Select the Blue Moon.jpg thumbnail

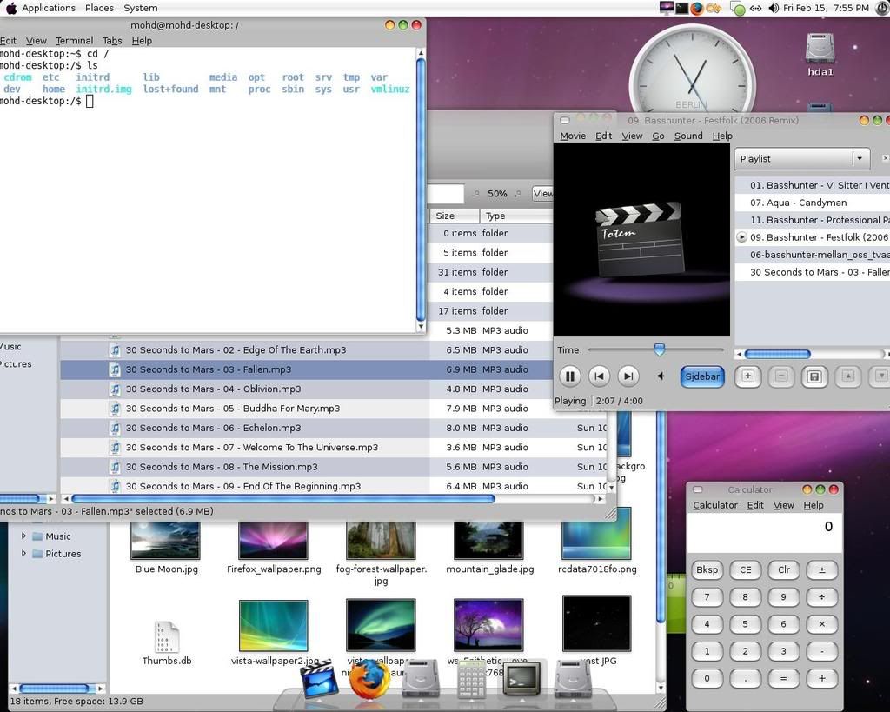coord(165,540)
